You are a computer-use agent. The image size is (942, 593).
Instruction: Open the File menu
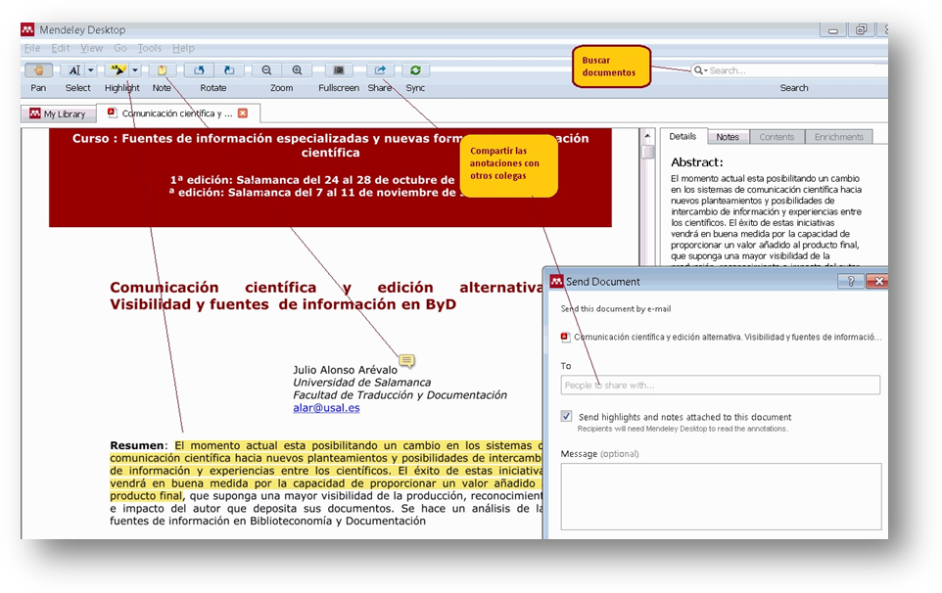click(32, 48)
